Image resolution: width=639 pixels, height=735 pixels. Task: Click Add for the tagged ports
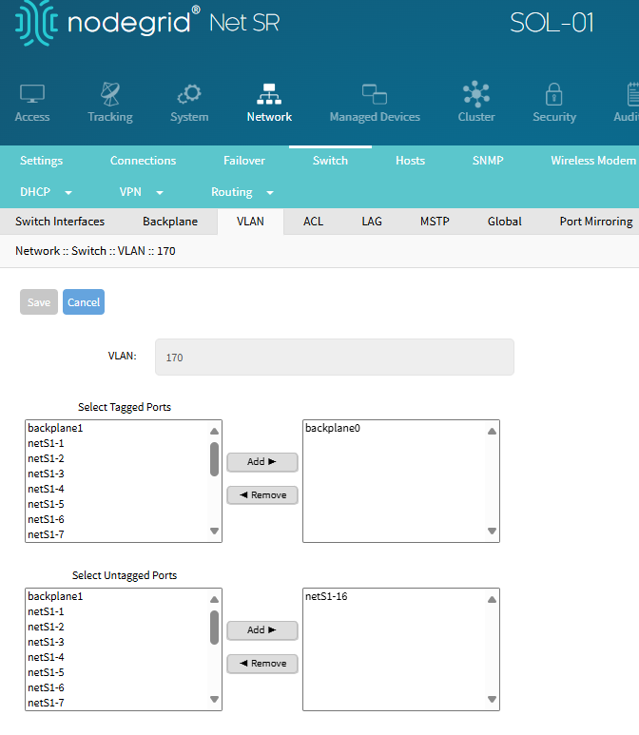tap(262, 461)
